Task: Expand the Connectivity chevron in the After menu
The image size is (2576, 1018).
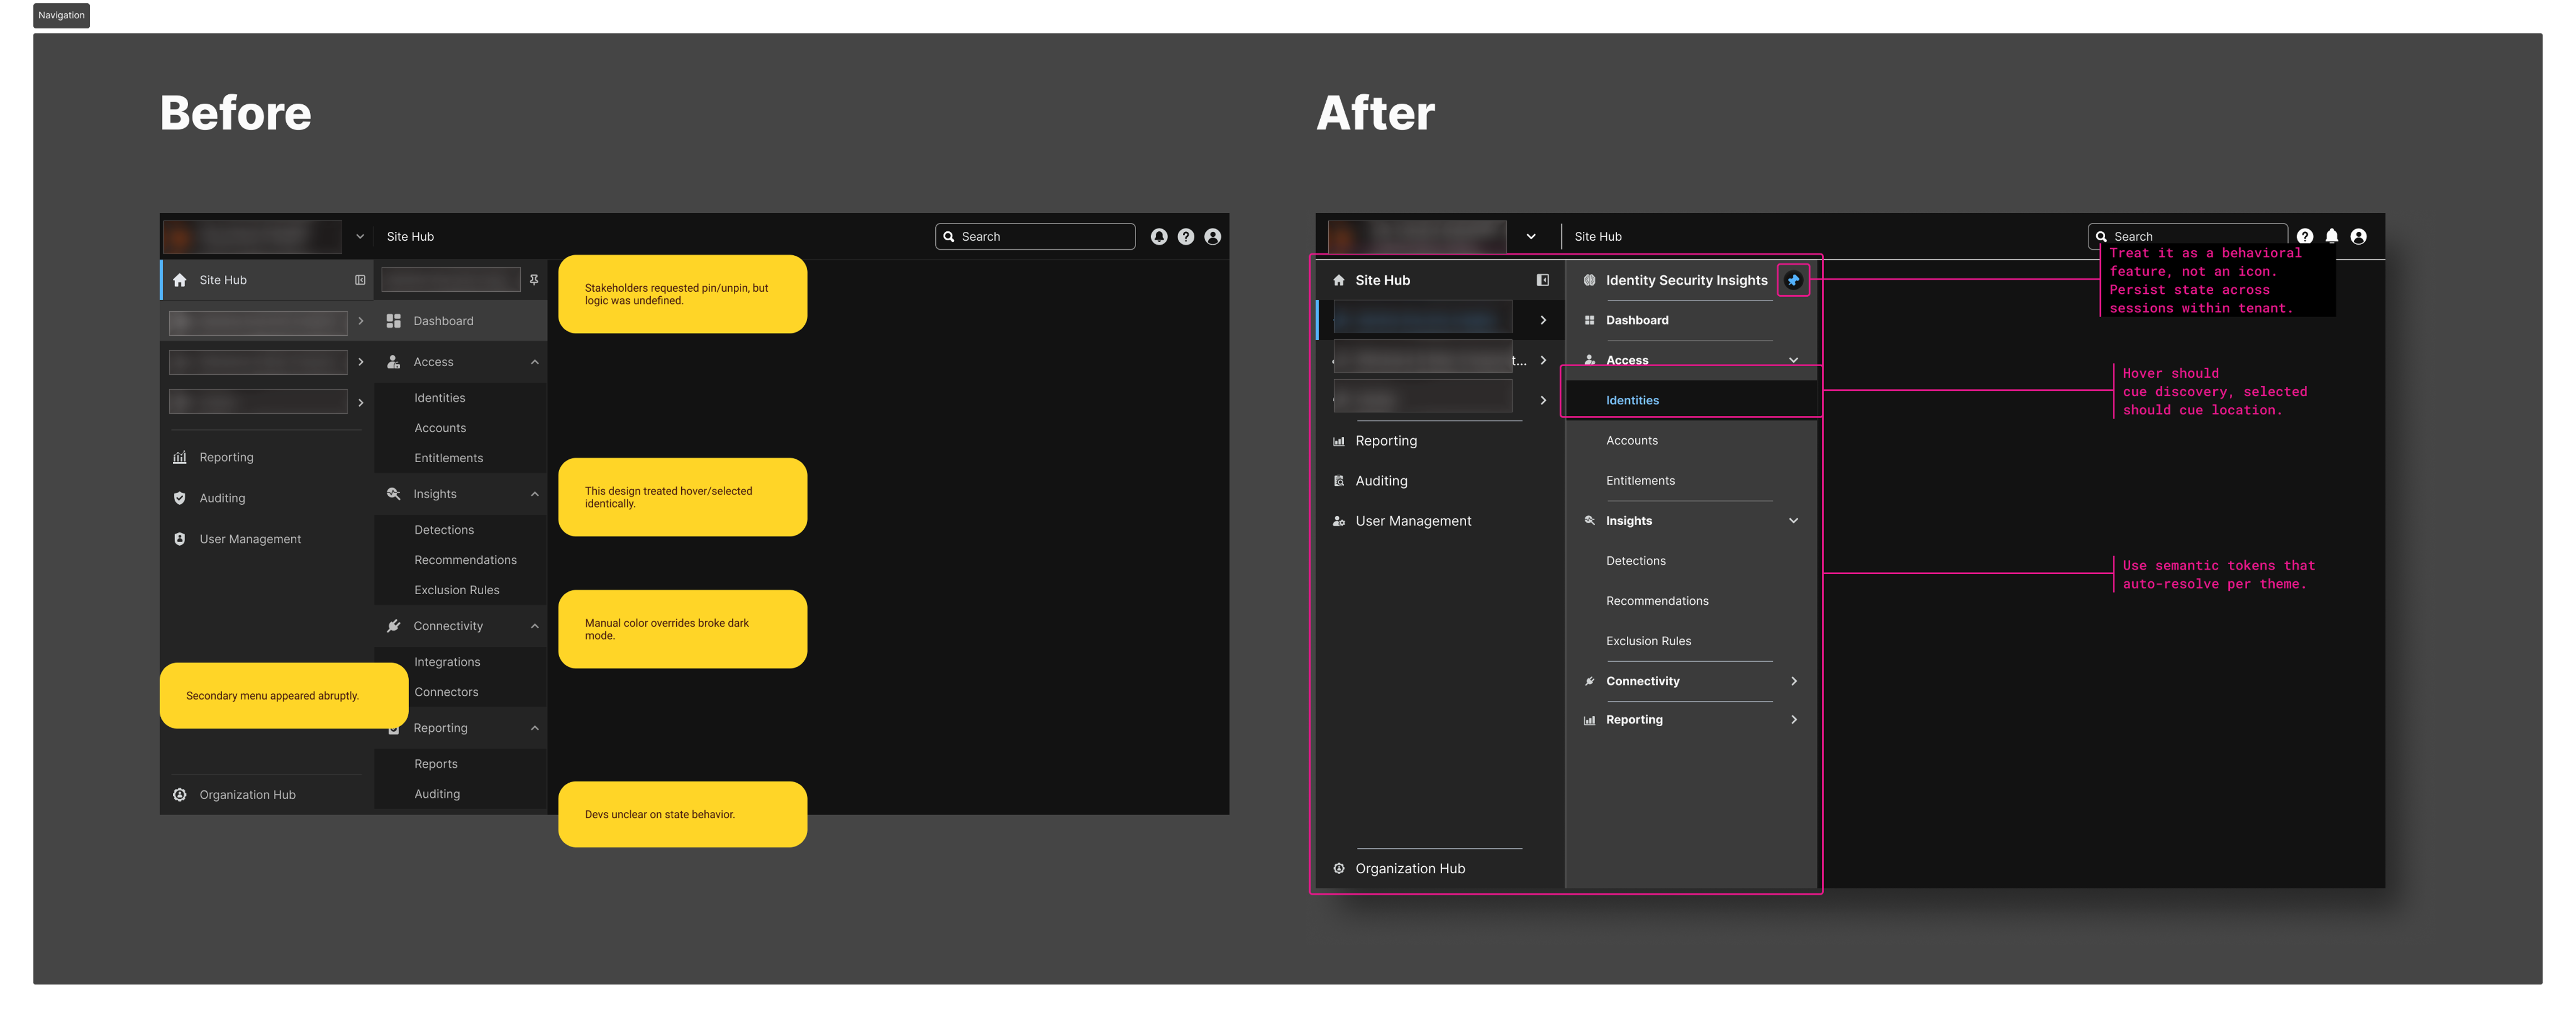Action: click(x=1794, y=681)
